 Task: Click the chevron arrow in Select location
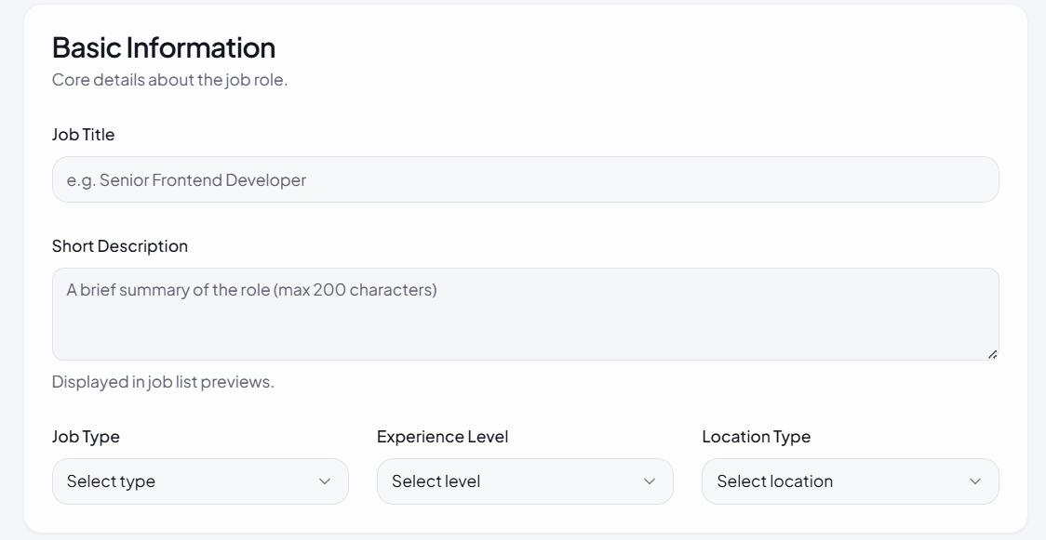pos(974,481)
